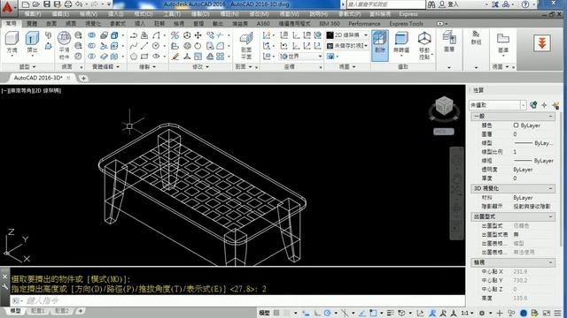Click the Undo arrow in quick access toolbar

click(x=79, y=4)
